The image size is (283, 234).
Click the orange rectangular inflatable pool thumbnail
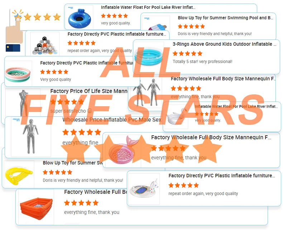(x=36, y=208)
